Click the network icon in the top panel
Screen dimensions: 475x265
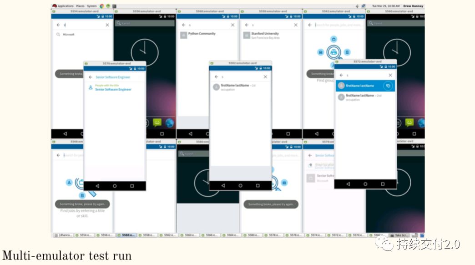click(x=363, y=6)
